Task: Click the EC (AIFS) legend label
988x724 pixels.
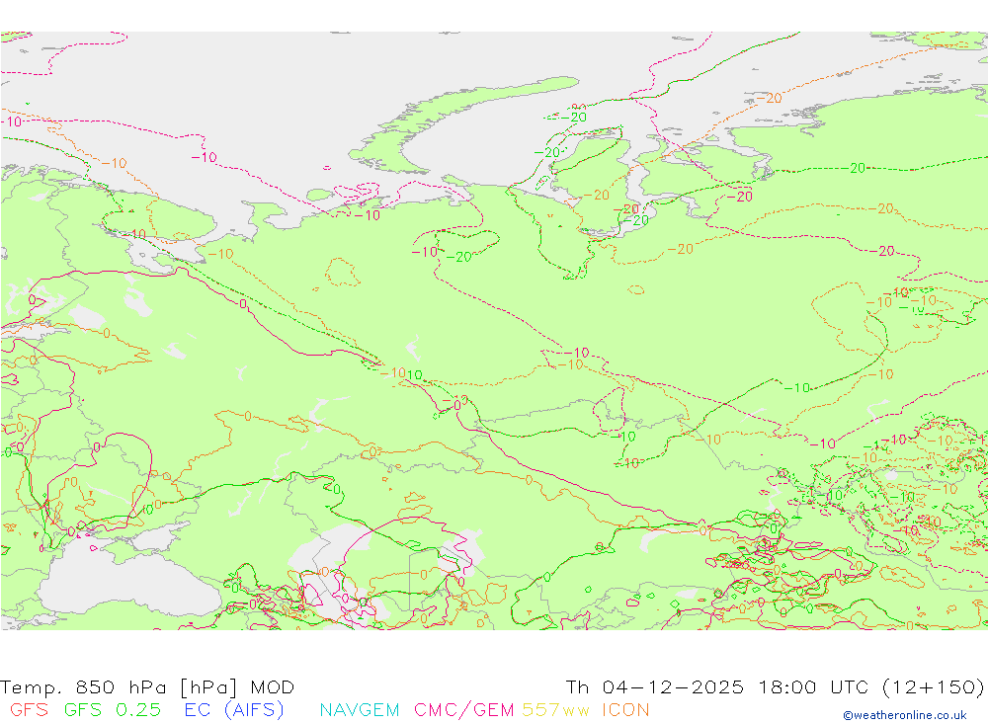Action: pyautogui.click(x=234, y=710)
